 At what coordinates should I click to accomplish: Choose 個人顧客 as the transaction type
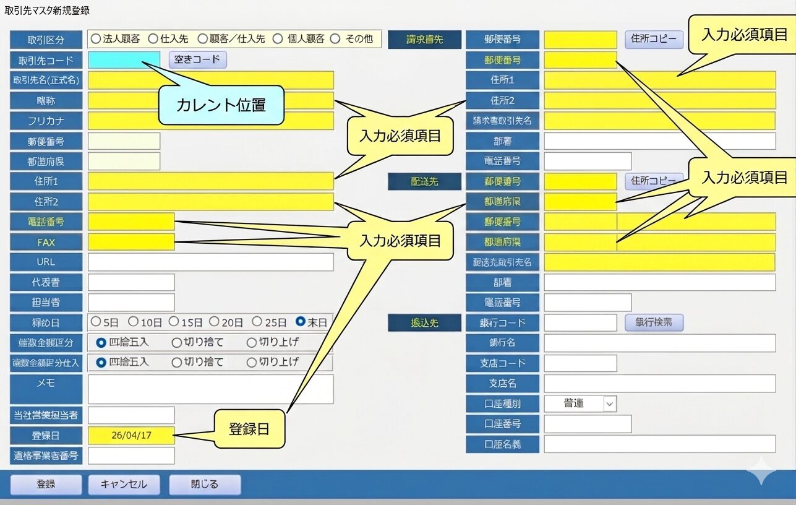tap(277, 39)
